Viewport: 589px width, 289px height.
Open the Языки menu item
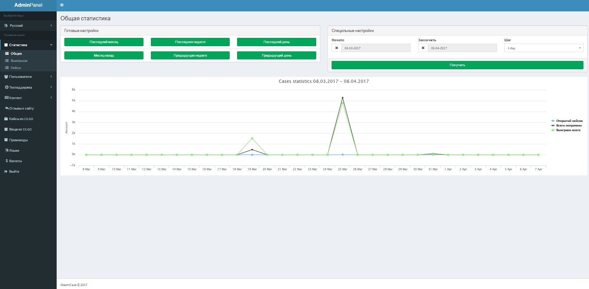pos(28,151)
